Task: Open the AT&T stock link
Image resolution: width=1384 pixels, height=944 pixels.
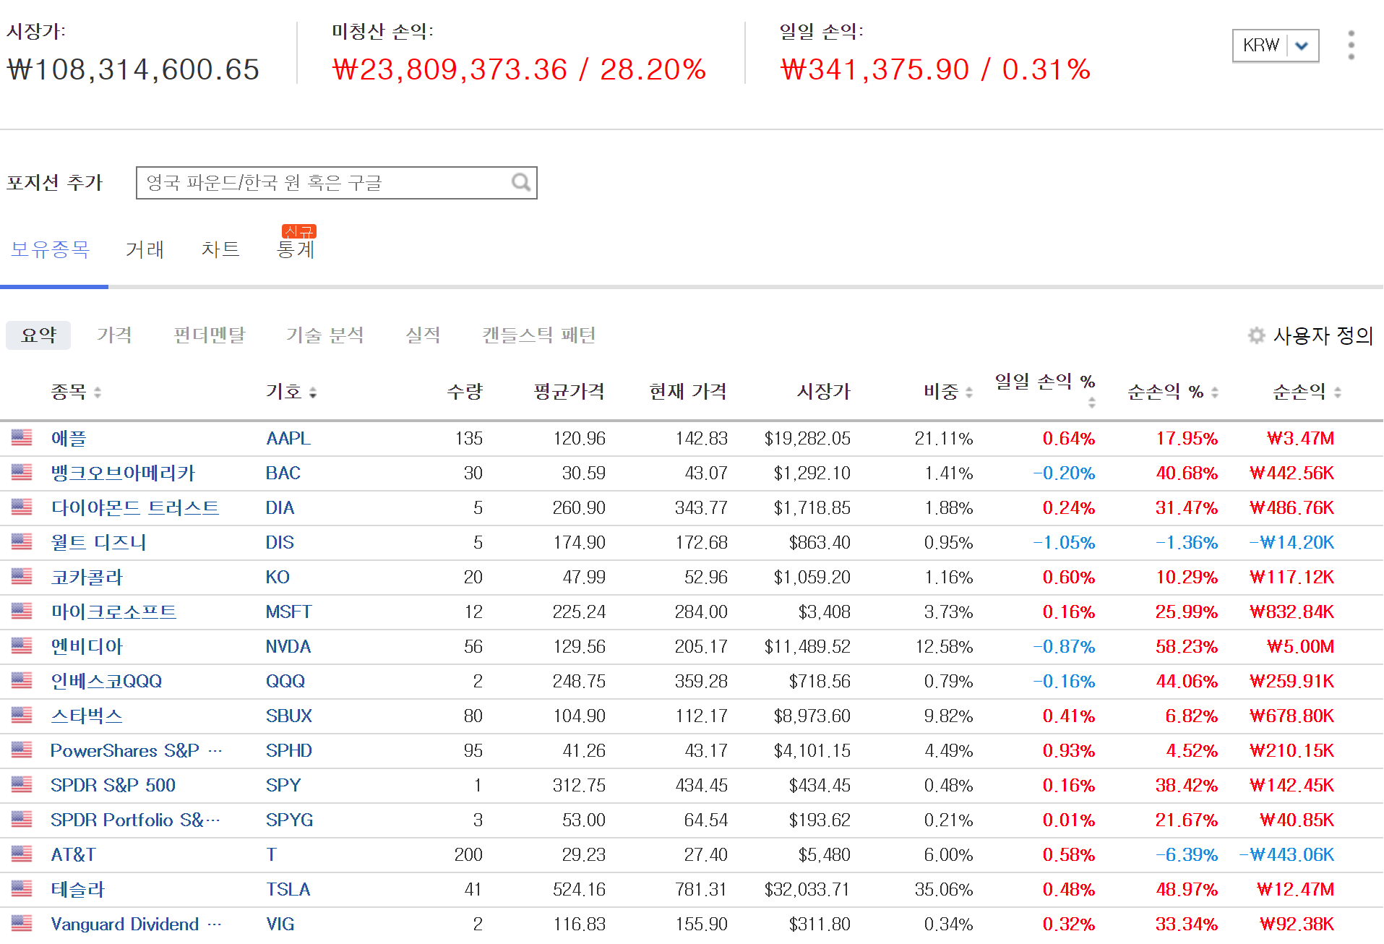Action: [73, 854]
